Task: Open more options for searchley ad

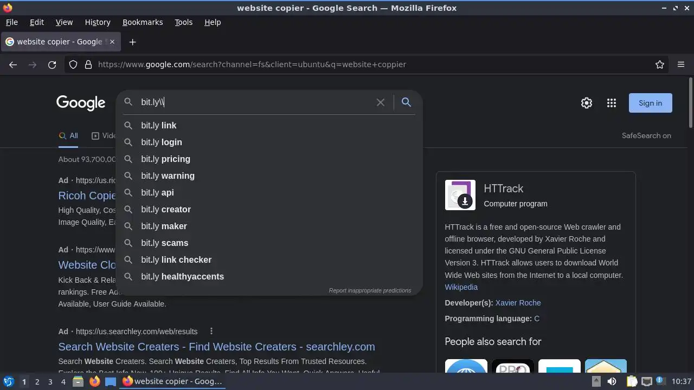Action: [211, 331]
